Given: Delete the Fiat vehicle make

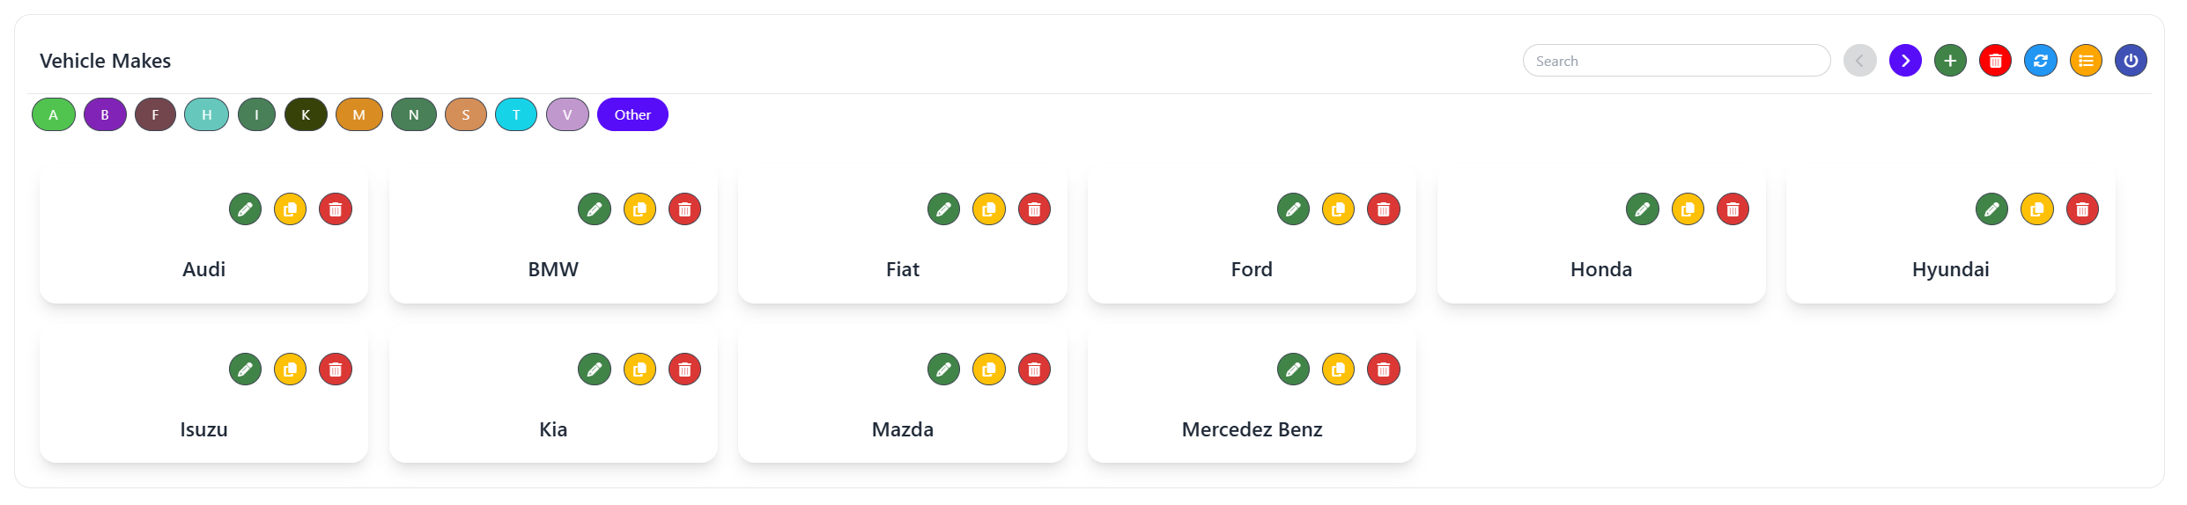Looking at the screenshot, I should pos(1034,209).
